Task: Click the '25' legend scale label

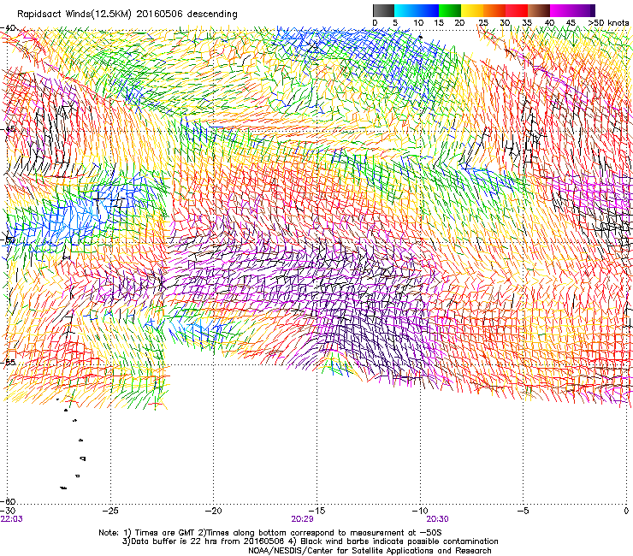Action: click(x=483, y=23)
